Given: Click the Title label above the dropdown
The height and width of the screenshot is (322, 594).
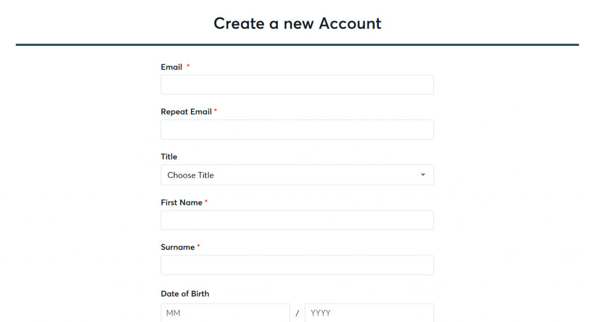Looking at the screenshot, I should pyautogui.click(x=169, y=156).
